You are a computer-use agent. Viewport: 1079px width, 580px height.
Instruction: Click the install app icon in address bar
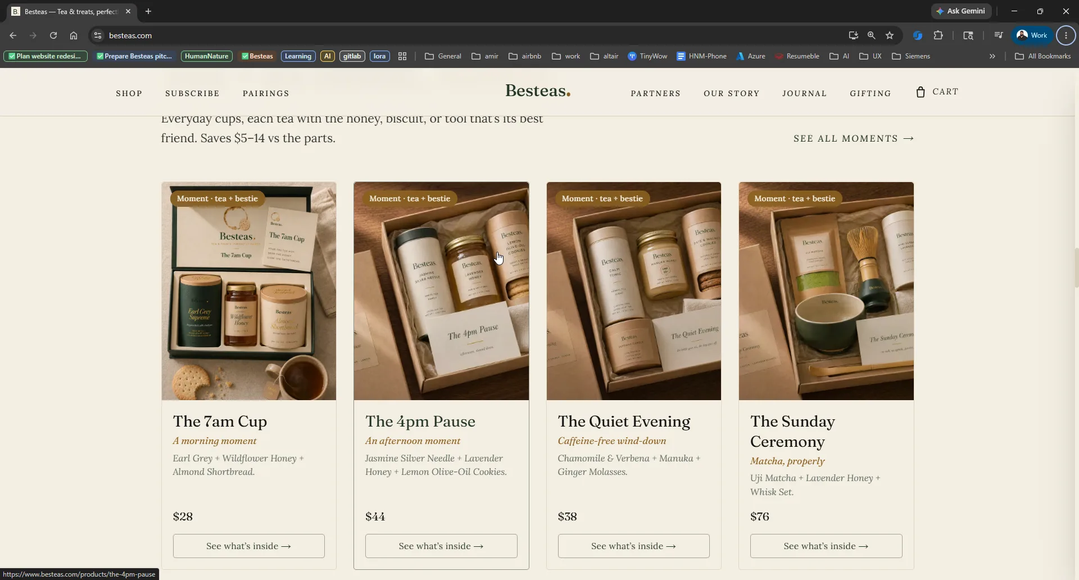tap(853, 35)
